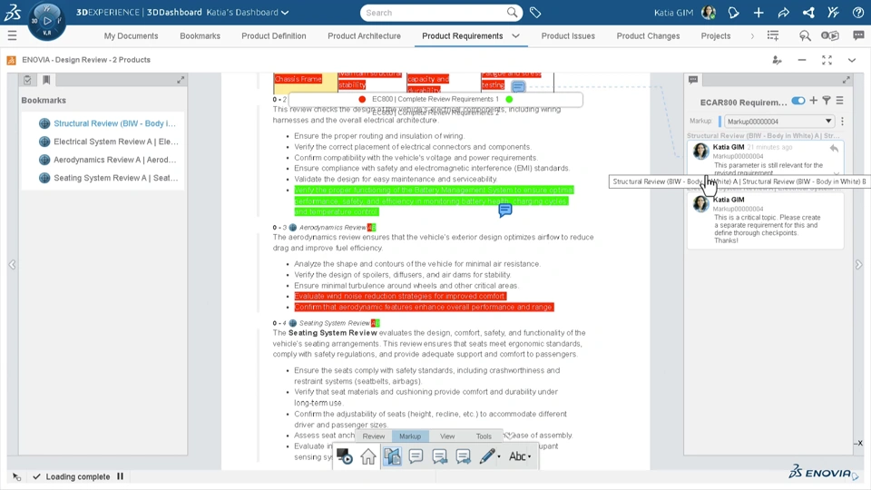
Task: Open the notifications bell
Action: (733, 12)
